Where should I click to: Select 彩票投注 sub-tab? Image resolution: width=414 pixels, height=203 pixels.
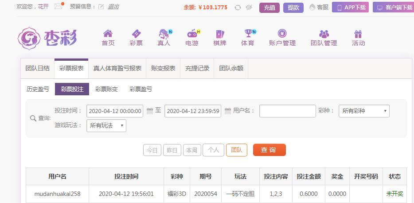click(72, 89)
